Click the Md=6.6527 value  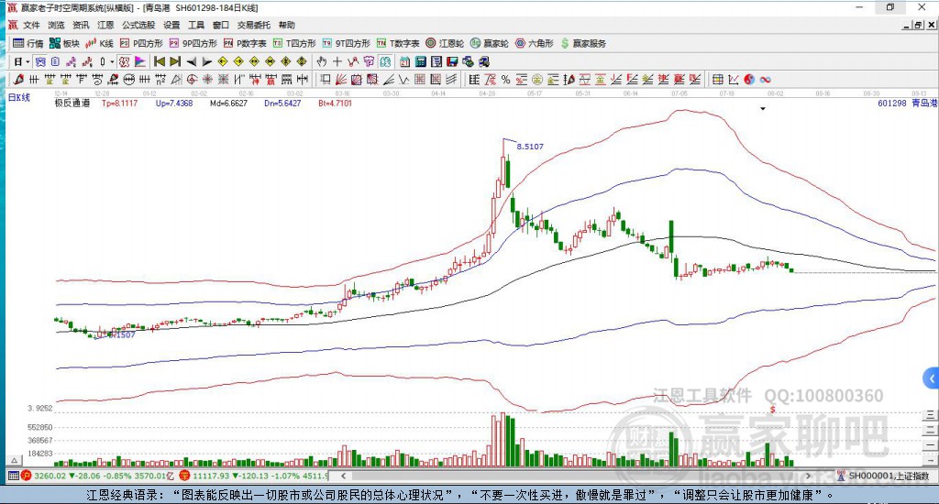[228, 103]
